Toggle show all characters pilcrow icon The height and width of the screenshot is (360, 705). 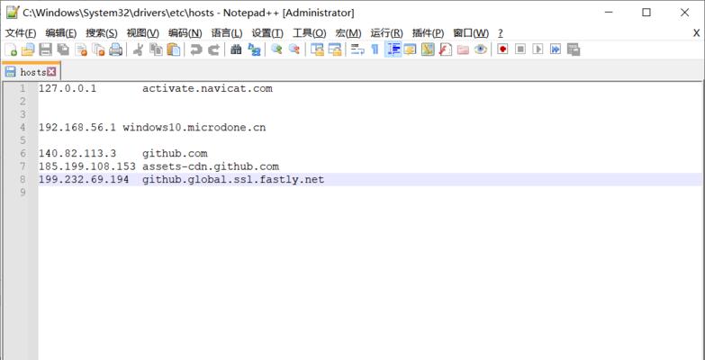(375, 49)
